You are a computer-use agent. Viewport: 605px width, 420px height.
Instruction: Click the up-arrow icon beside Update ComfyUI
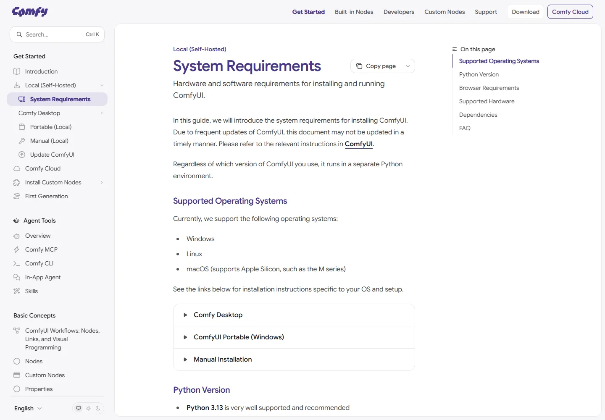[22, 155]
